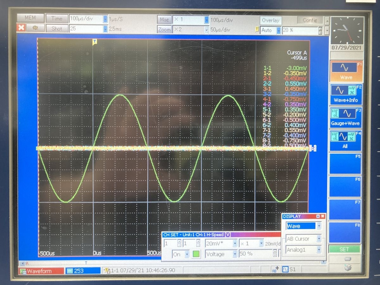Choose the All display mode (F4)
This screenshot has height=285, width=380.
coord(345,140)
